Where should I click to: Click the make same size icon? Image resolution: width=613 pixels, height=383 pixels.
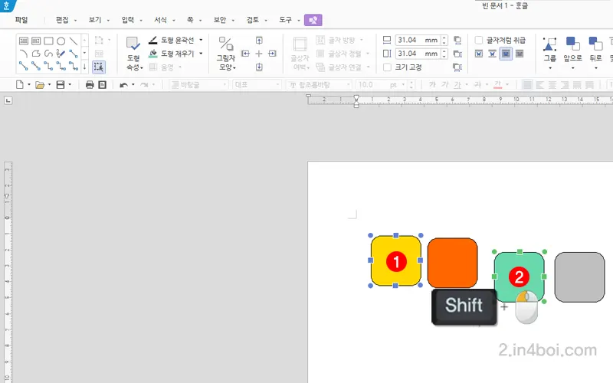tap(457, 67)
